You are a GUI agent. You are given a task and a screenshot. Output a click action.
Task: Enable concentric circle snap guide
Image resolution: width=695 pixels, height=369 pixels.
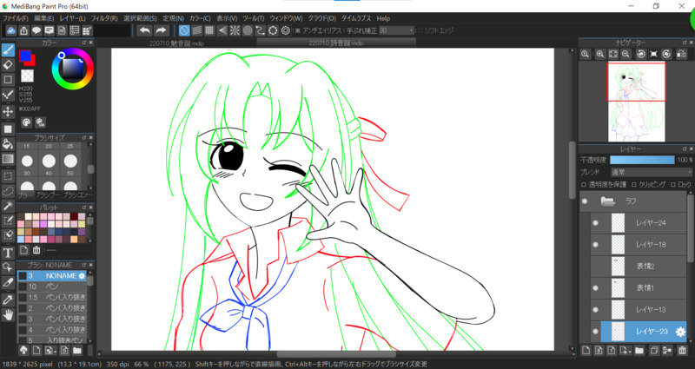[248, 30]
